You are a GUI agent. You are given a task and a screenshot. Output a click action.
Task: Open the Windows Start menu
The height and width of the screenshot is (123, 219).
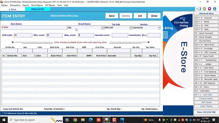pos(4,120)
